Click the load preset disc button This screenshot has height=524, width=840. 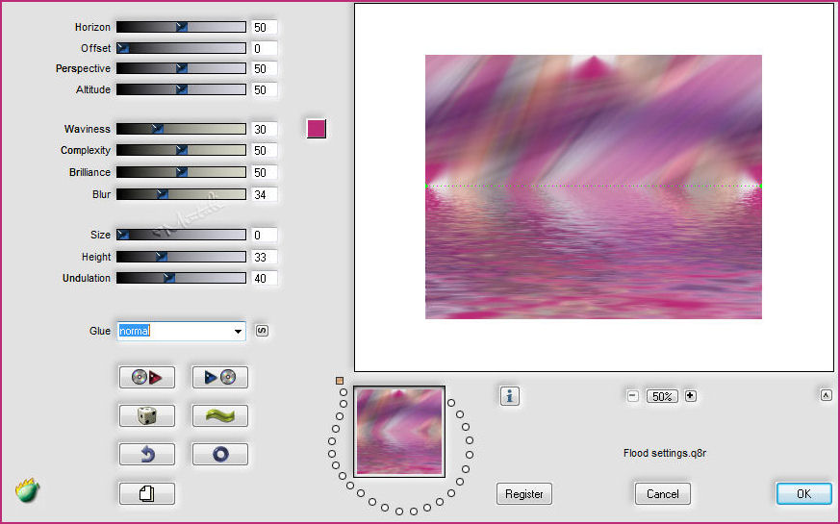coord(146,377)
